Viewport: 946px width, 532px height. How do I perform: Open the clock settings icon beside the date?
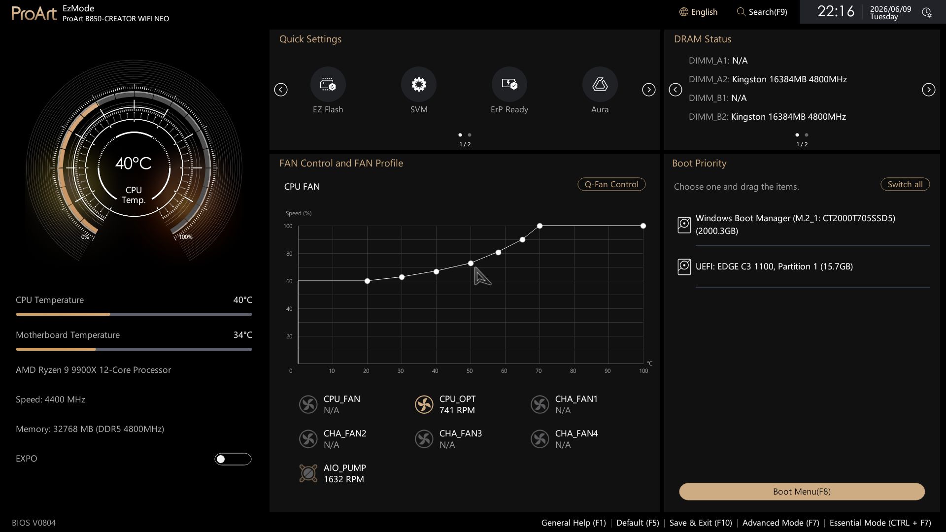927,12
